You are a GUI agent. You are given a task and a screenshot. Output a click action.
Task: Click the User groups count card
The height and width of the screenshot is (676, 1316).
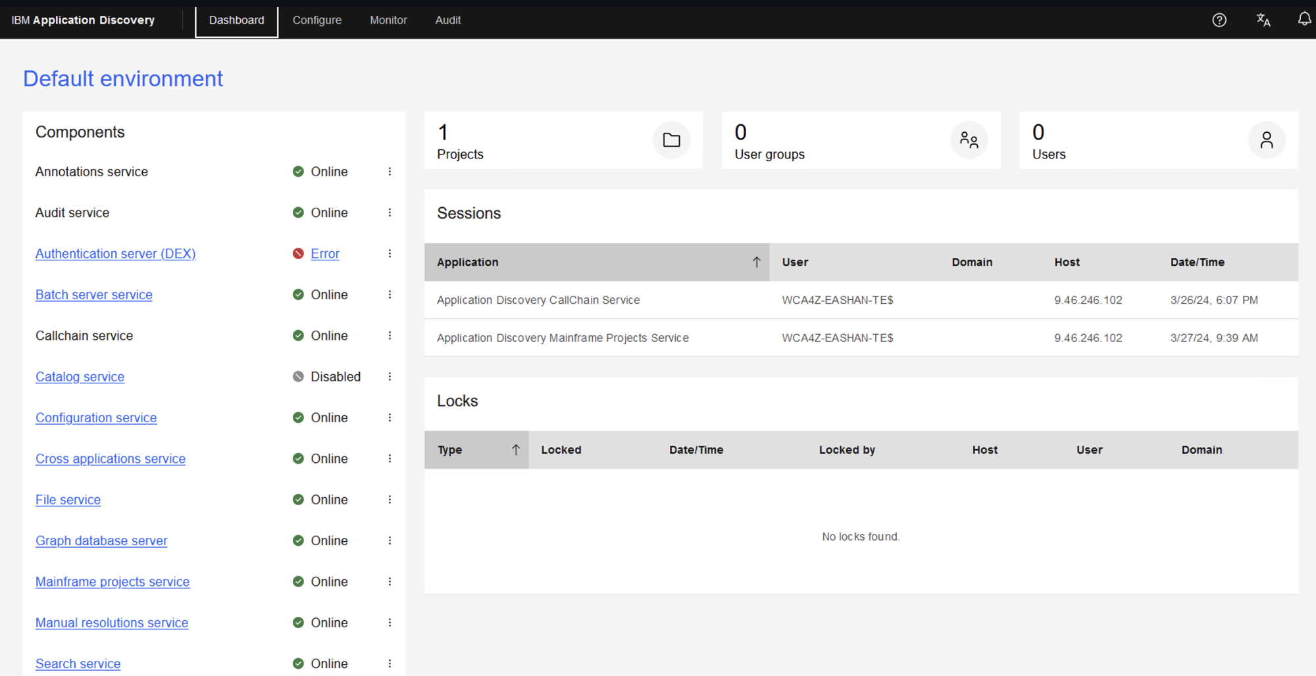tap(861, 140)
